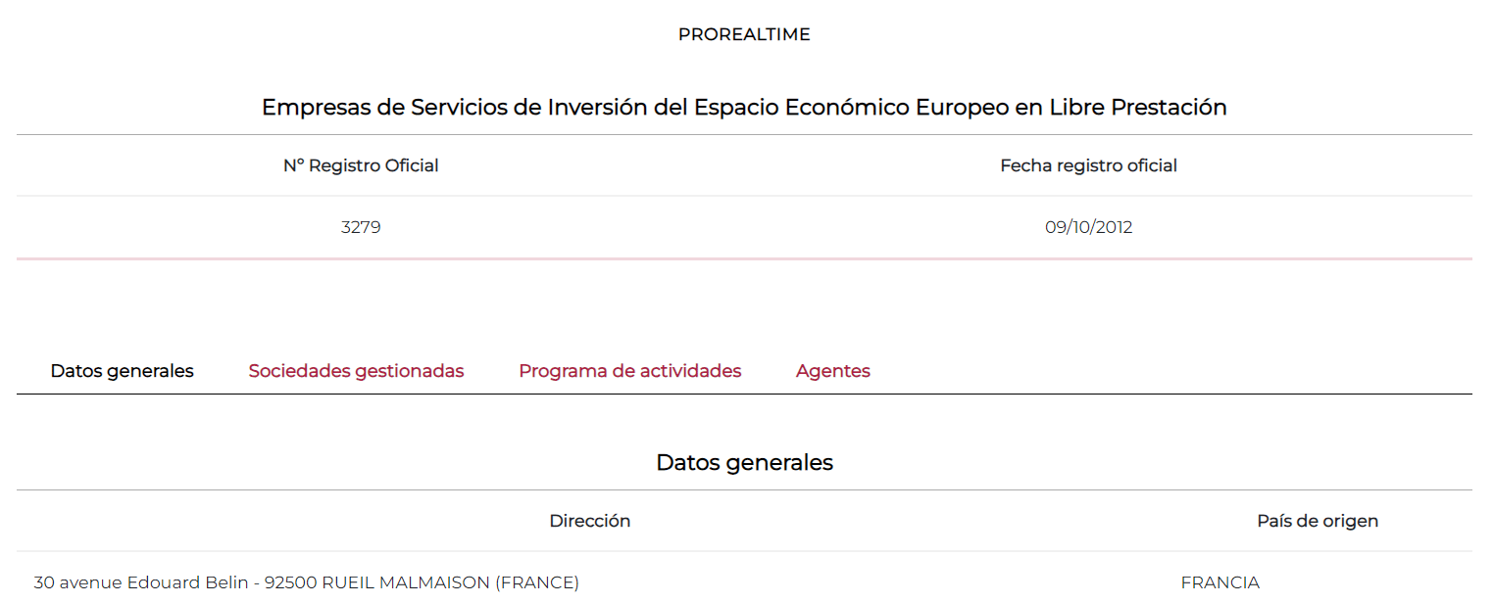Click the PROREALTIME title at the top
The height and width of the screenshot is (604, 1494).
pos(744,34)
